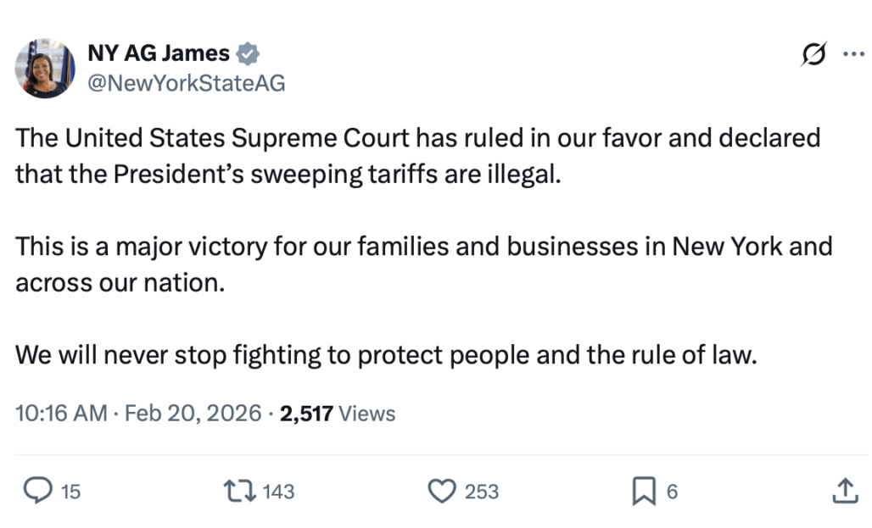Click the Grok slashed-circle icon
Screen dimensions: 872x528
click(x=813, y=54)
